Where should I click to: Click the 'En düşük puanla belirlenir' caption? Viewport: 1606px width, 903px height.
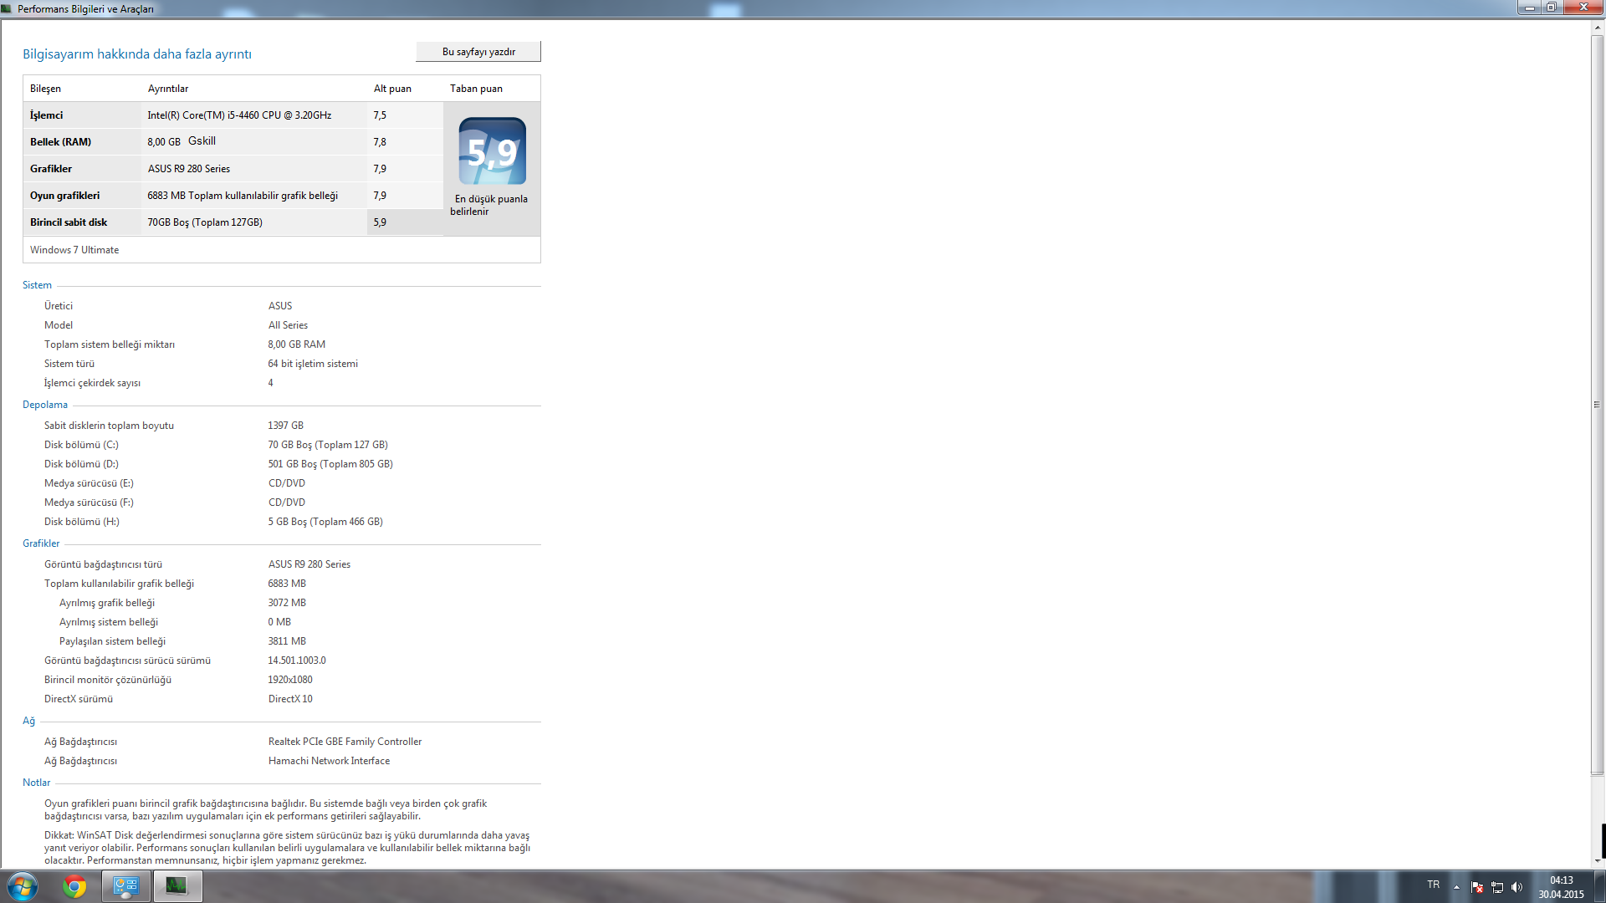pyautogui.click(x=489, y=205)
